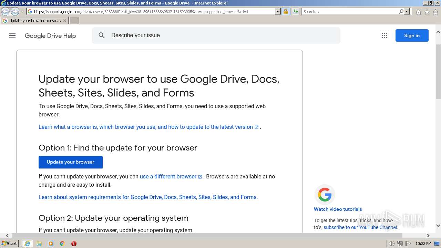This screenshot has height=248, width=441.
Task: Close the current browser tab
Action: (x=65, y=21)
